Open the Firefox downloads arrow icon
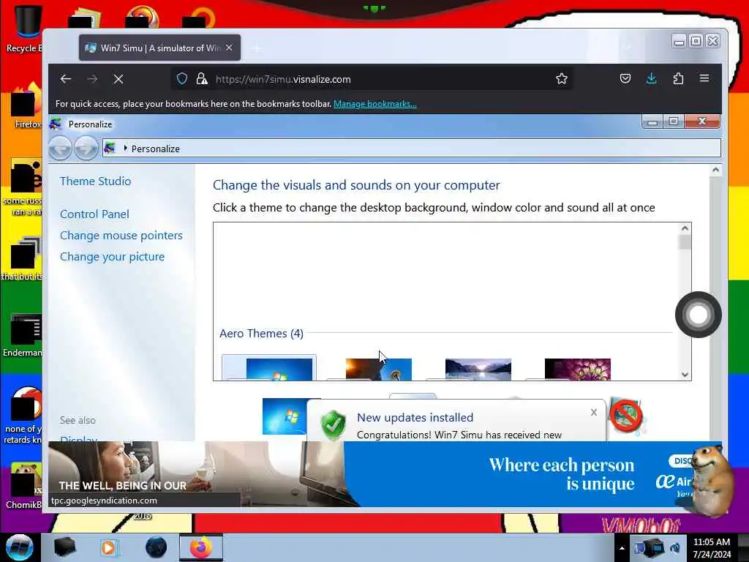This screenshot has width=749, height=562. 651,79
